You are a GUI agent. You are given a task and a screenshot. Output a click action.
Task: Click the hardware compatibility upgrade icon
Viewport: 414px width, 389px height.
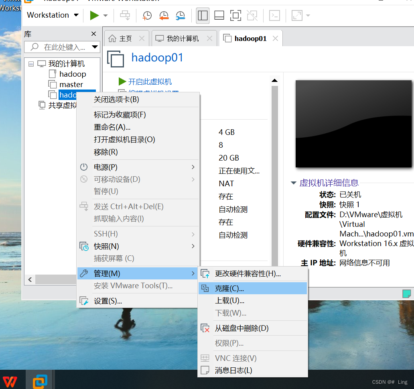205,274
